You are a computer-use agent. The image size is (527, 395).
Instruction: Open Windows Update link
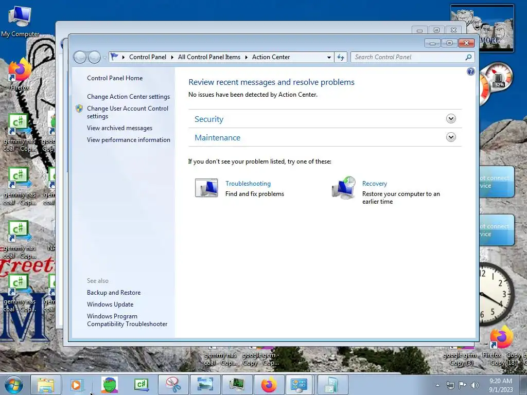point(110,304)
